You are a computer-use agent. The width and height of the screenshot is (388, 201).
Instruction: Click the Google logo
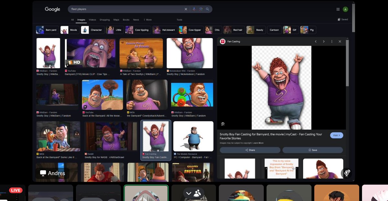[x=52, y=9]
